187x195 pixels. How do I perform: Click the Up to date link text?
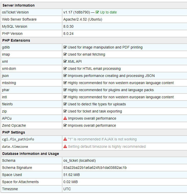click(108, 12)
